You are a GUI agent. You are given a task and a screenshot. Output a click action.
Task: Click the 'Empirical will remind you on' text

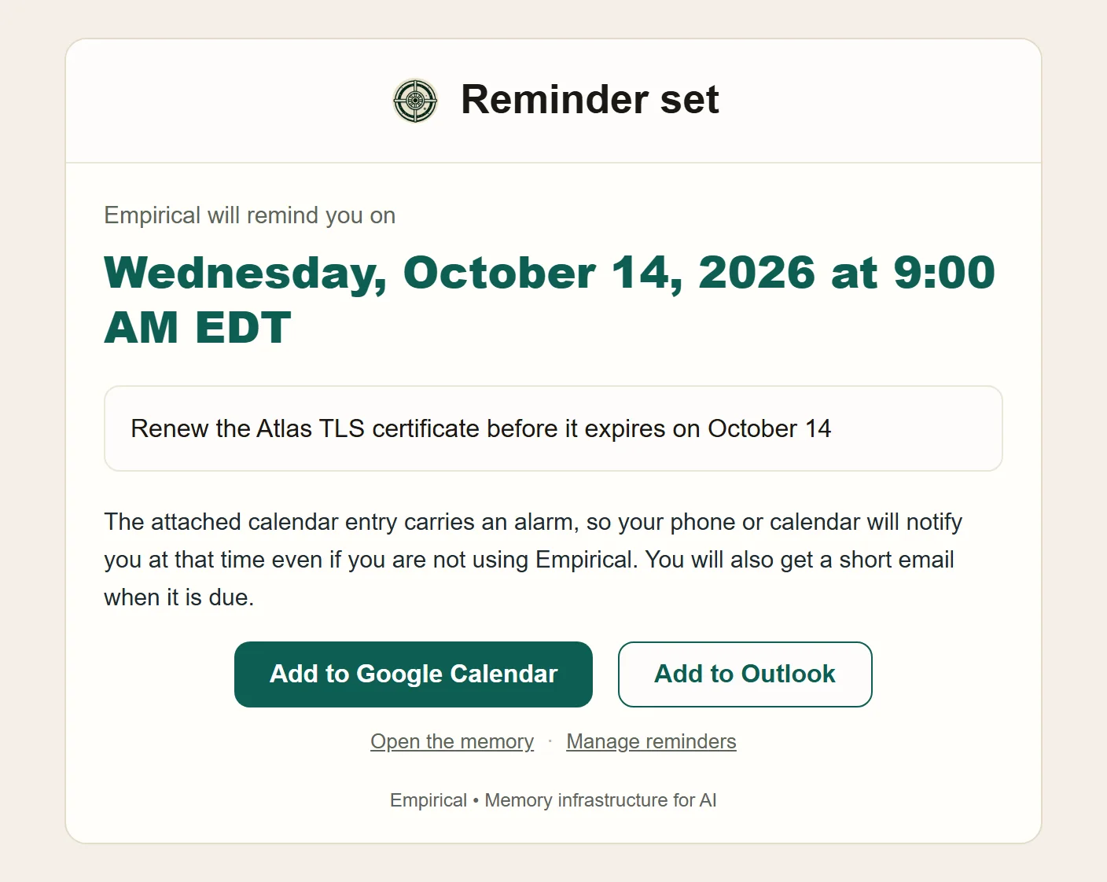click(250, 215)
